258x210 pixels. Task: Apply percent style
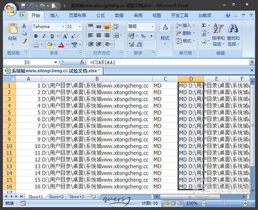click(143, 36)
